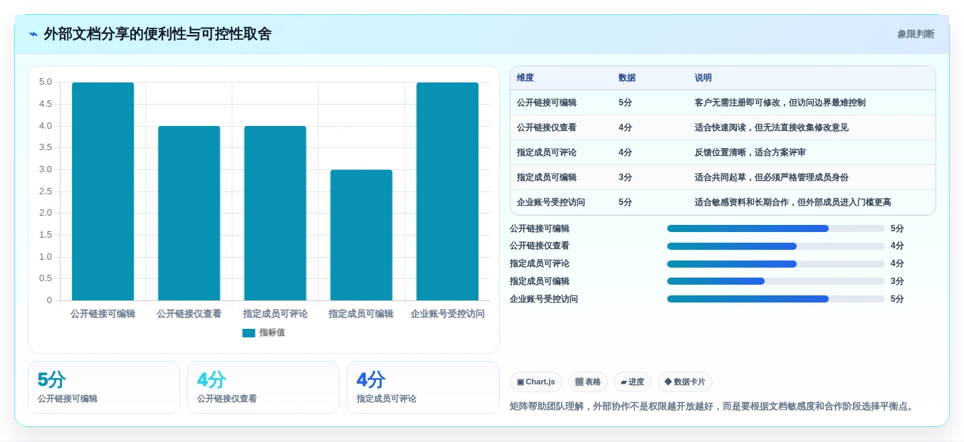Click the 3分 cell in table
The height and width of the screenshot is (442, 964).
point(625,177)
